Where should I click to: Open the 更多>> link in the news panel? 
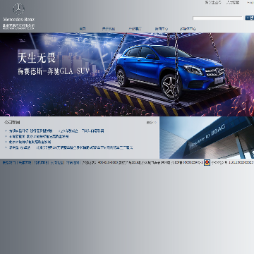[151, 123]
